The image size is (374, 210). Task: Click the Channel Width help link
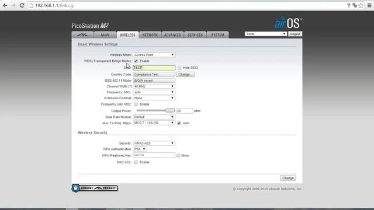pos(130,86)
